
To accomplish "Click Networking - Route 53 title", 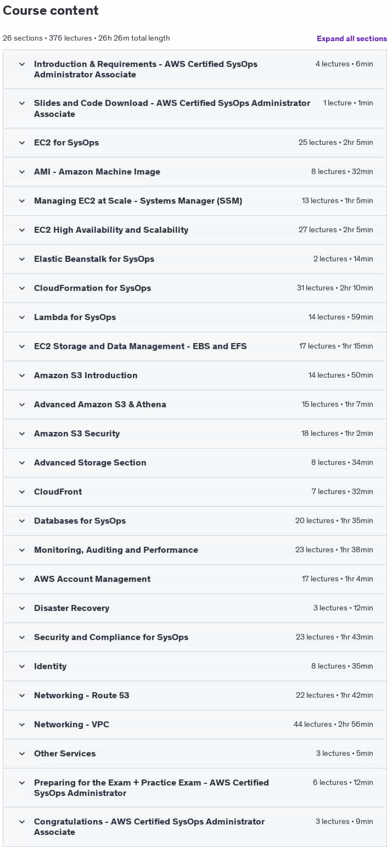I will click(x=82, y=695).
